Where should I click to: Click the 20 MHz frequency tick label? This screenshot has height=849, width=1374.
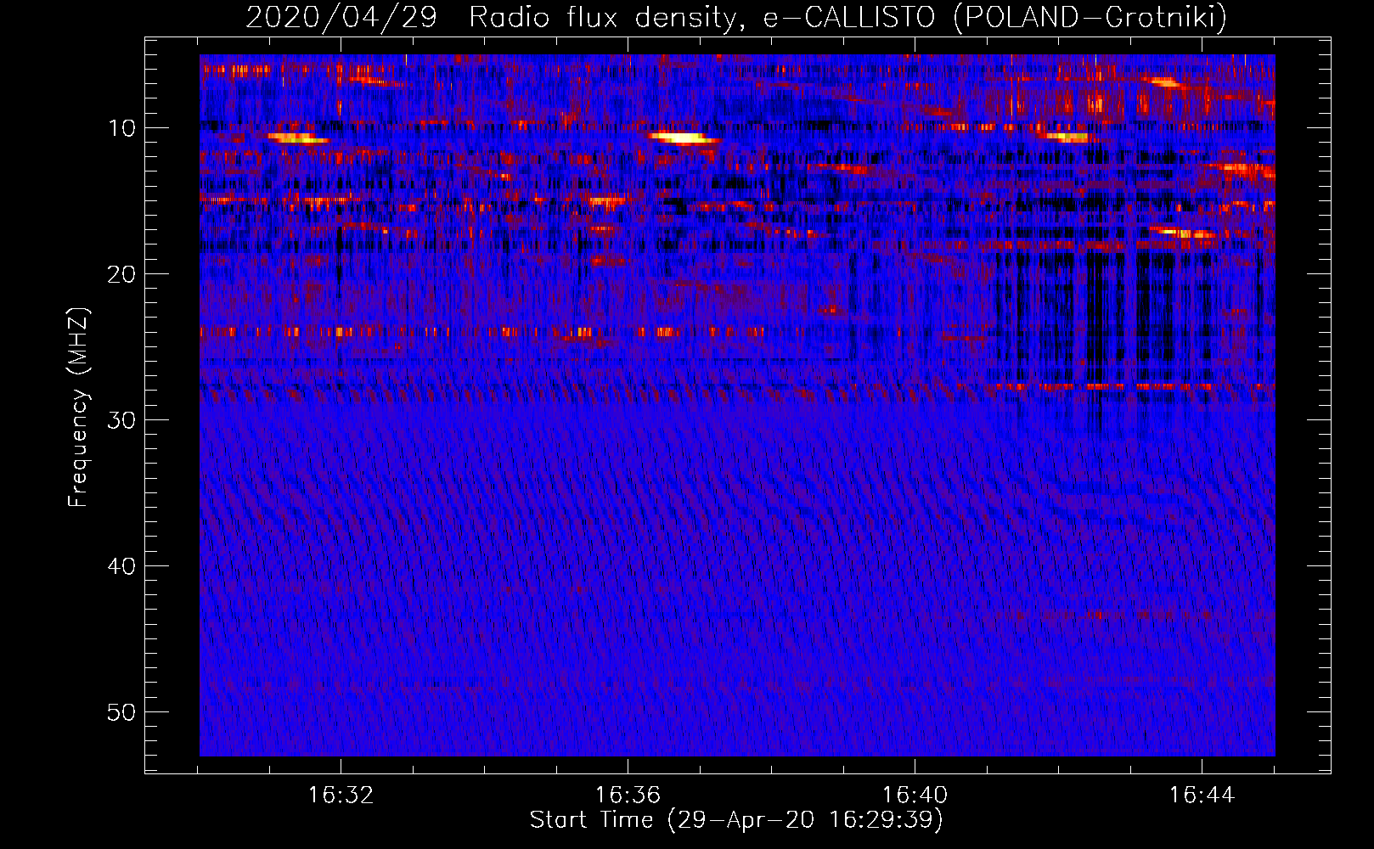[x=122, y=274]
